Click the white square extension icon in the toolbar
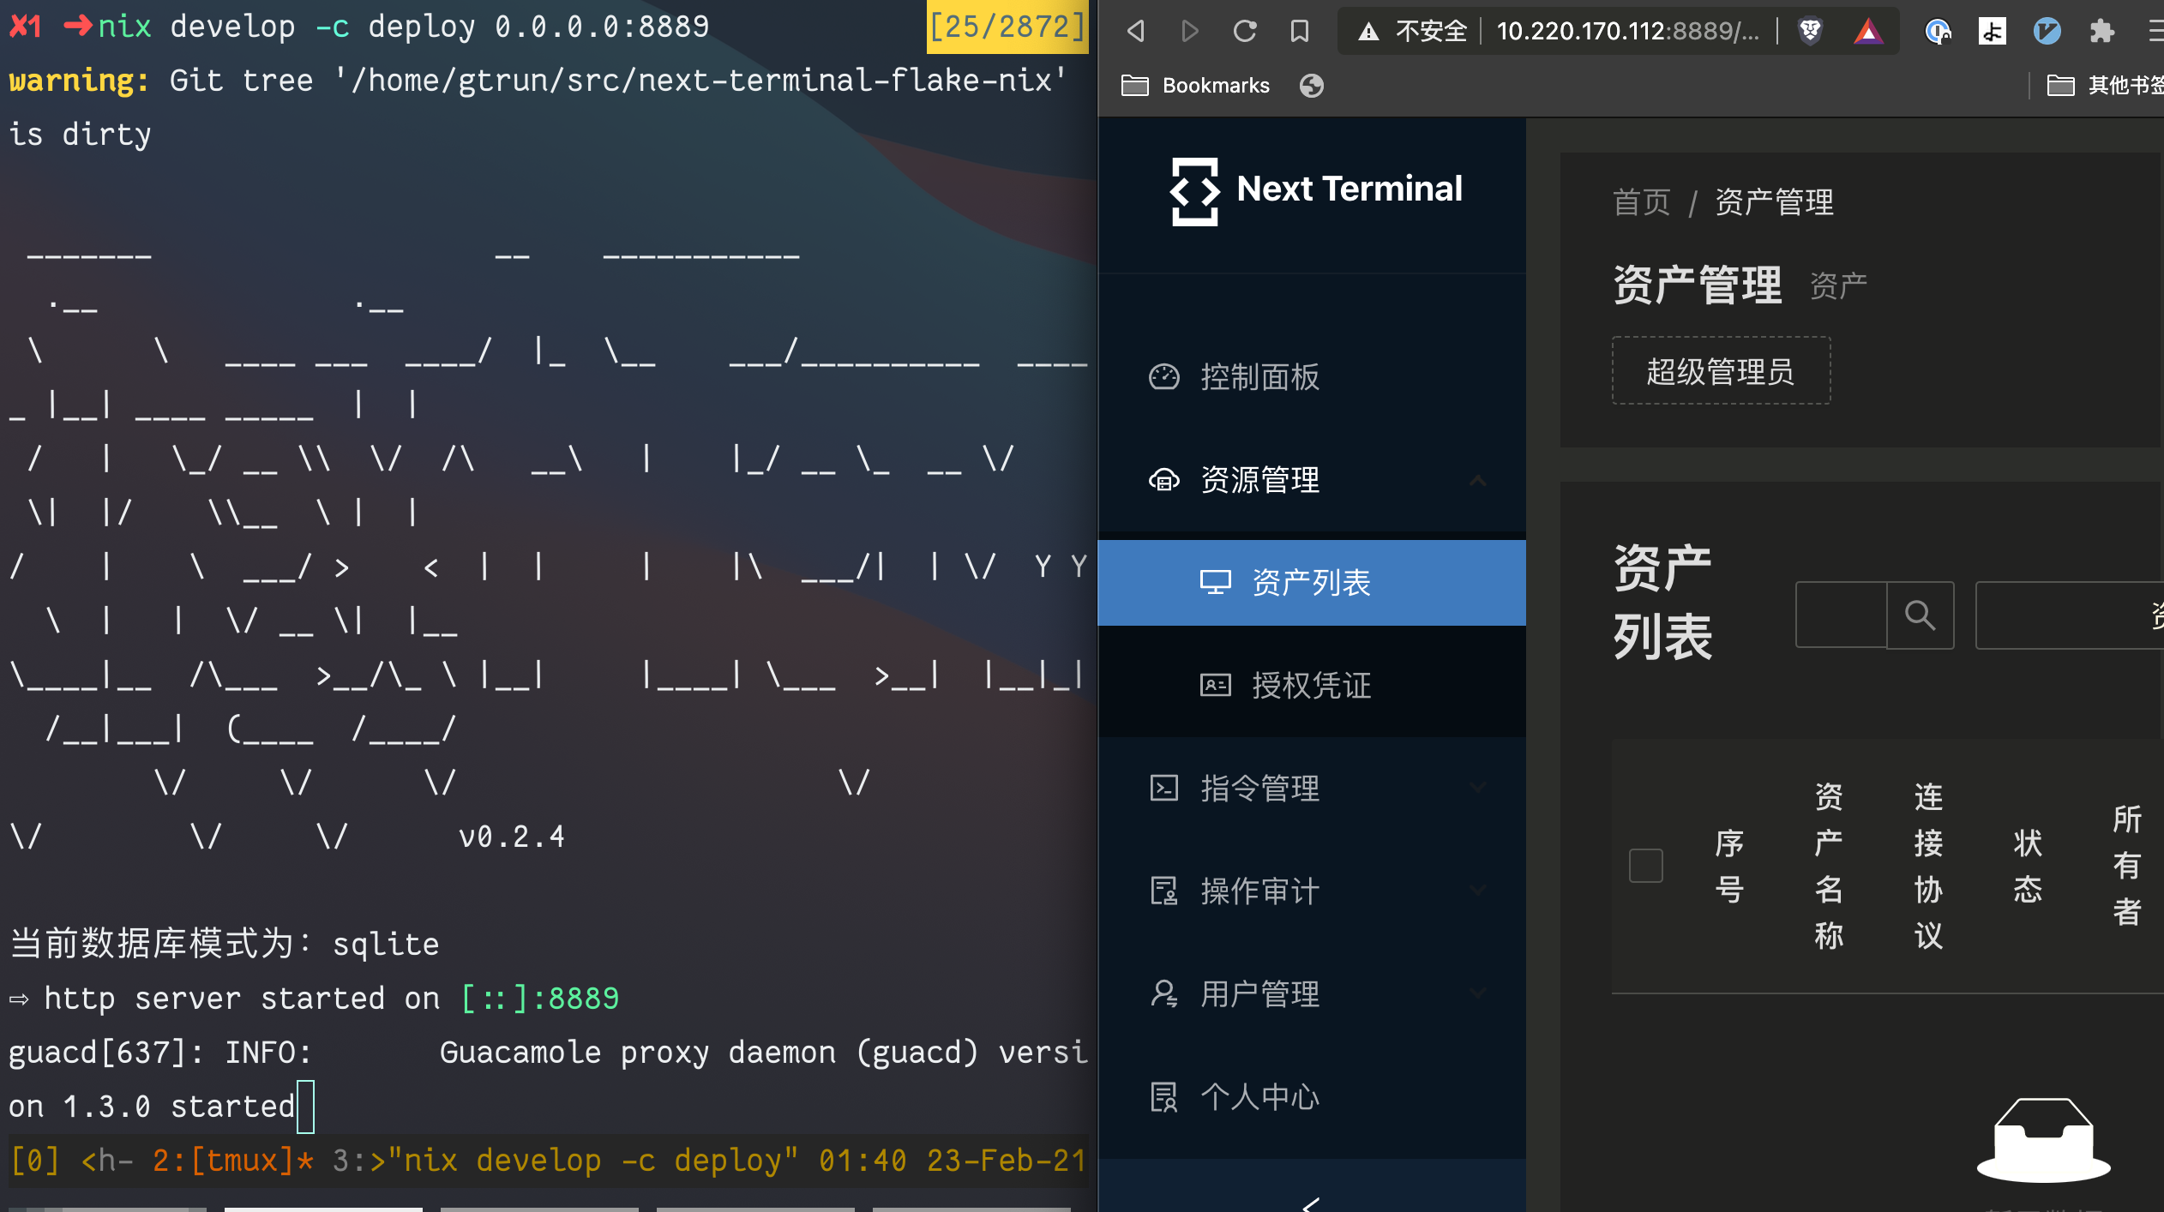The height and width of the screenshot is (1212, 2164). [1992, 32]
